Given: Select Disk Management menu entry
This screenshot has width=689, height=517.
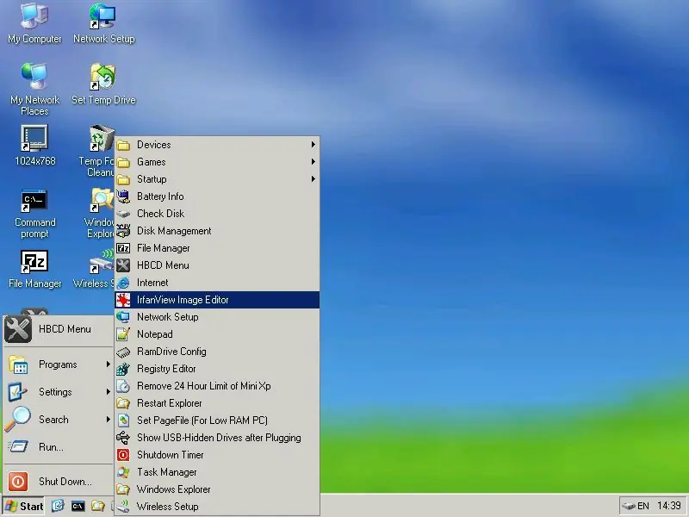Looking at the screenshot, I should (x=217, y=231).
